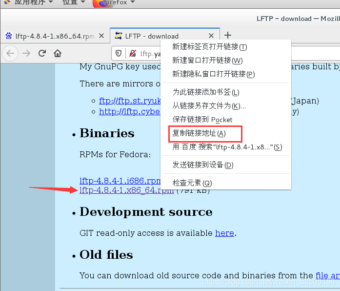
Task: Choose 新建标签页打开链接 from context menu
Action: (226, 47)
